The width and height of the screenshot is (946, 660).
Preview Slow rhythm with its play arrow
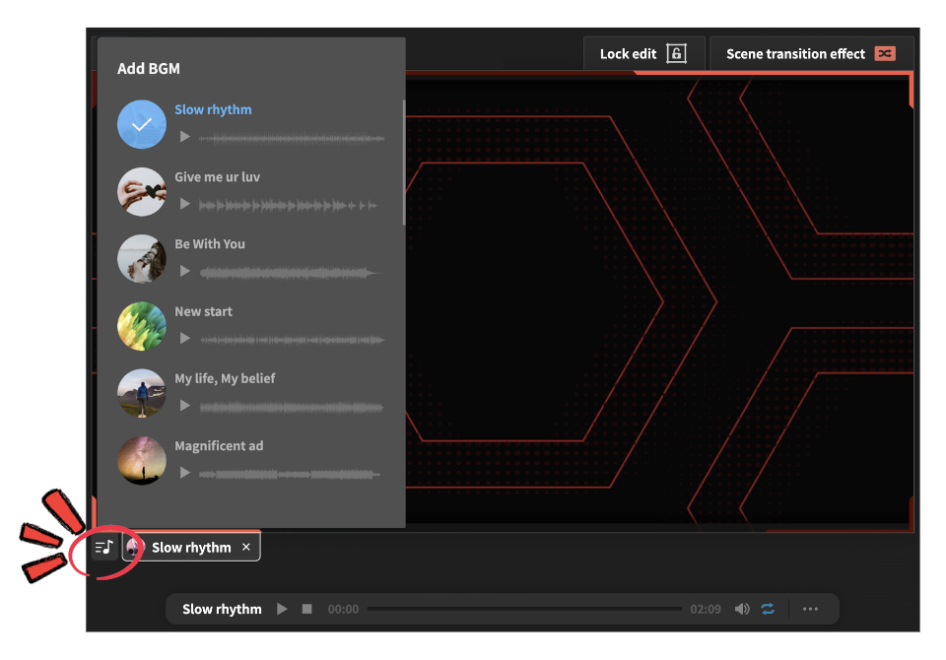(185, 137)
